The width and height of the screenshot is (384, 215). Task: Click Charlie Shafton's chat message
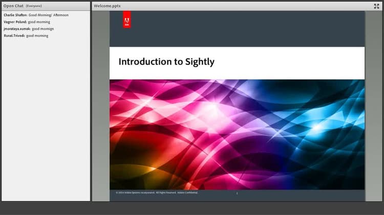pos(36,15)
